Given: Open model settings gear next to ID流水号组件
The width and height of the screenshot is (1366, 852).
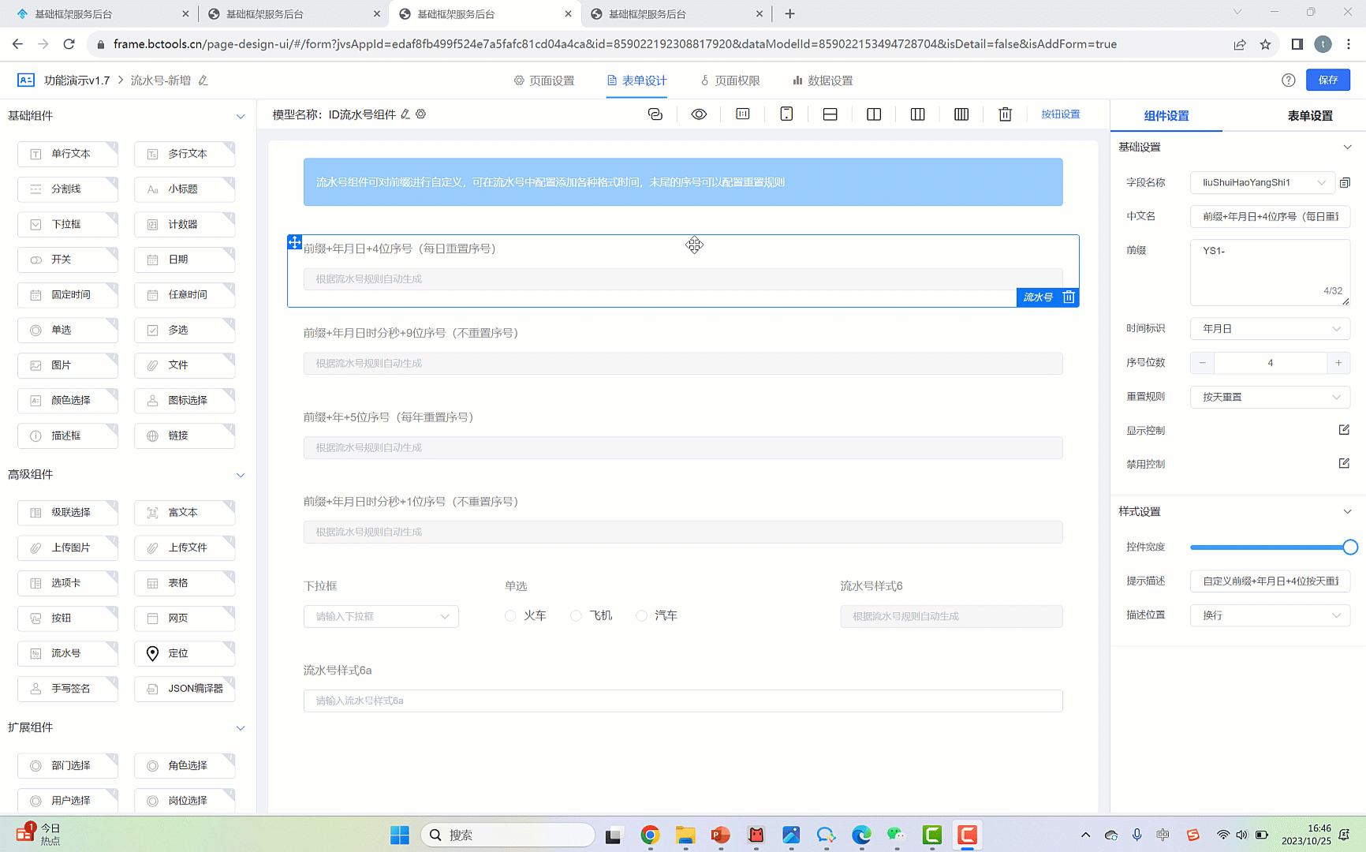Looking at the screenshot, I should point(421,114).
